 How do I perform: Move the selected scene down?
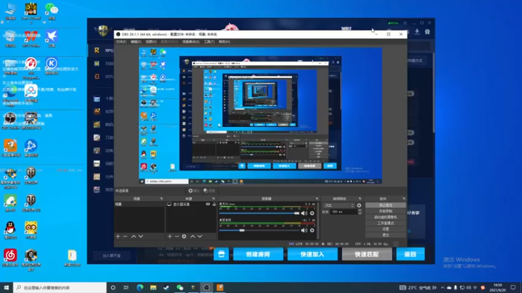[141, 236]
